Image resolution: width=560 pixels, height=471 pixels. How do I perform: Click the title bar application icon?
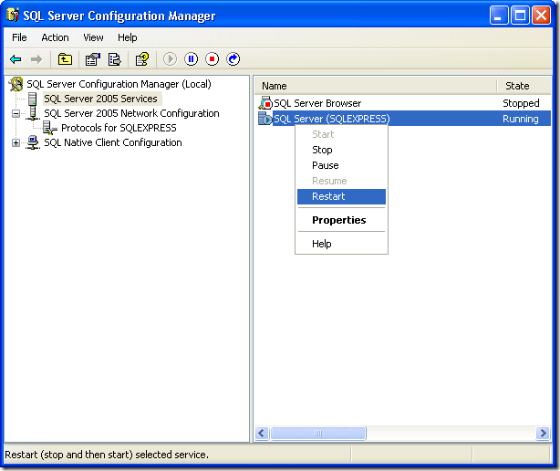click(x=13, y=15)
